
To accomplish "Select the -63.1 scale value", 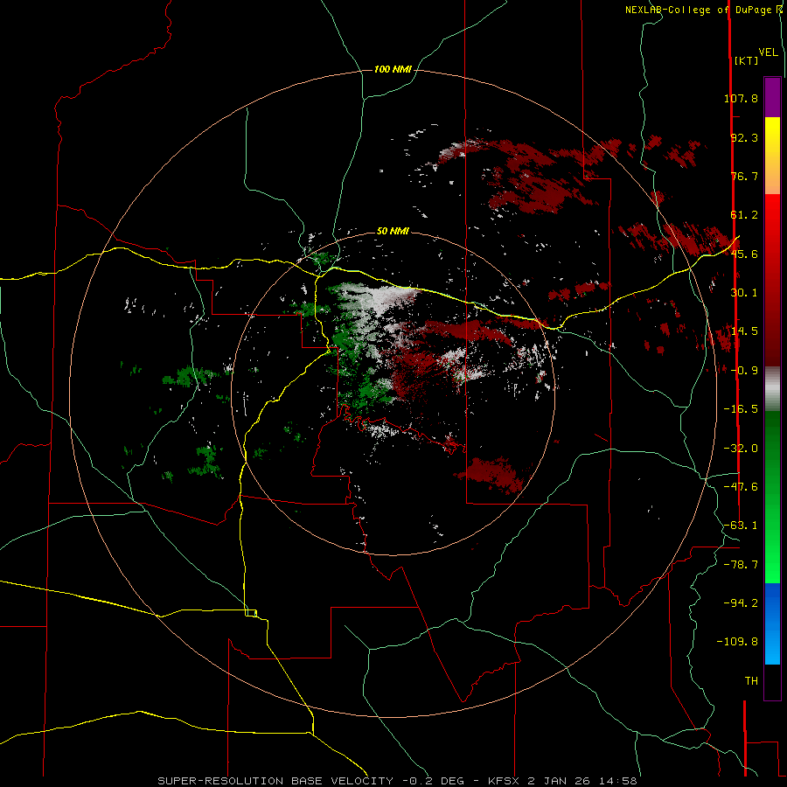I will click(741, 526).
